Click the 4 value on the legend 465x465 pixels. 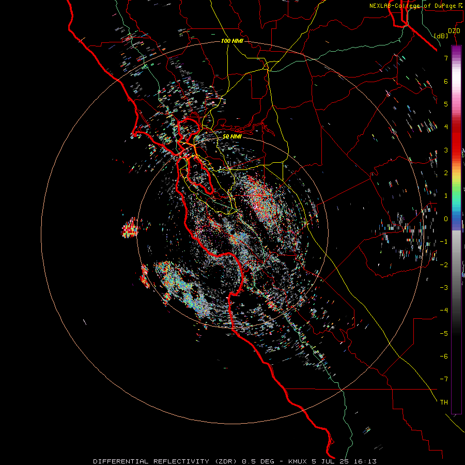click(x=446, y=127)
